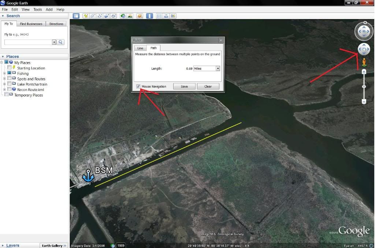Expand the Fishing folder
This screenshot has height=248, width=375.
point(4,73)
